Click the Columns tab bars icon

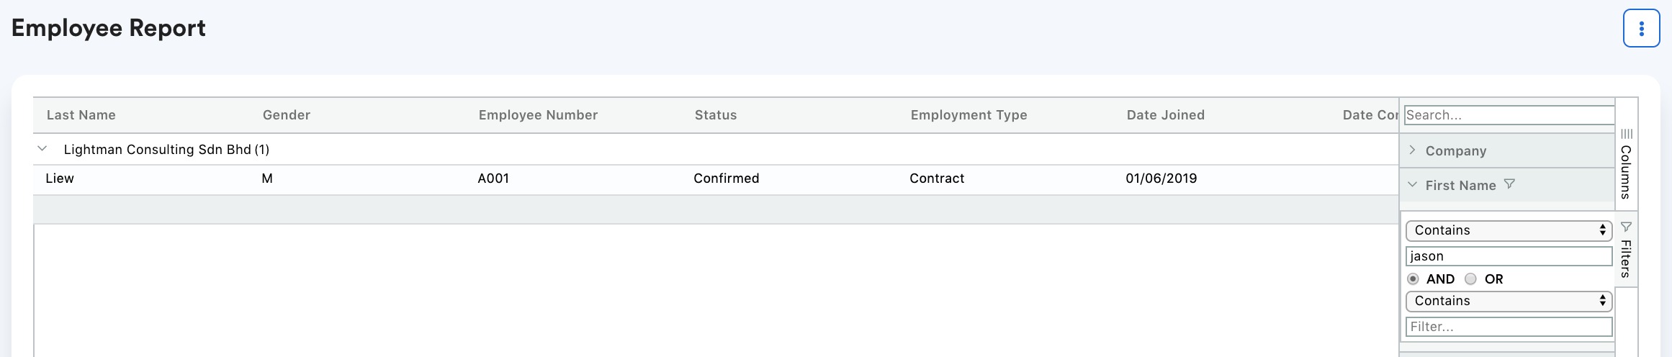(x=1627, y=134)
